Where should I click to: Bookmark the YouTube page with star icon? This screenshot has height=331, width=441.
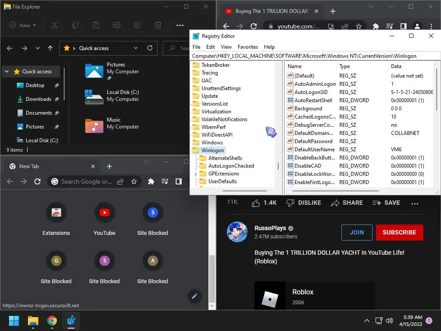359,26
